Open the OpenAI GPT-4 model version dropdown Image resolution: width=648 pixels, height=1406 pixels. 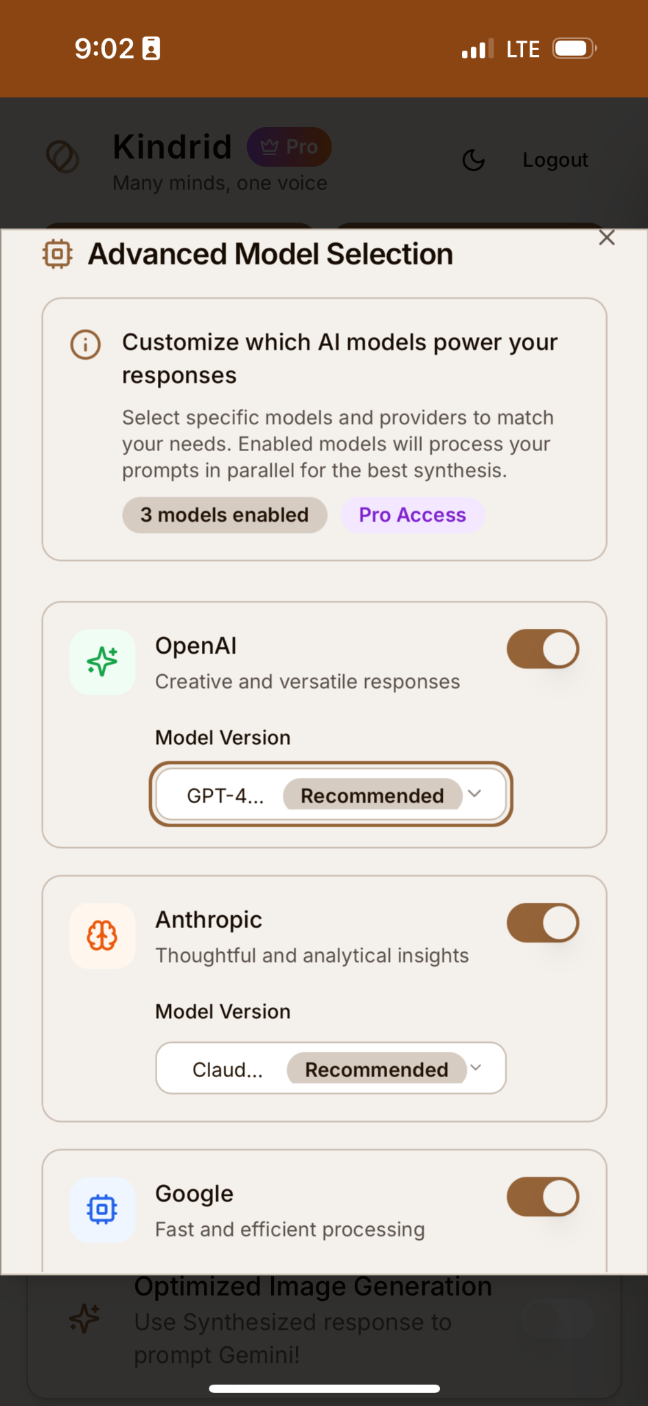tap(330, 794)
